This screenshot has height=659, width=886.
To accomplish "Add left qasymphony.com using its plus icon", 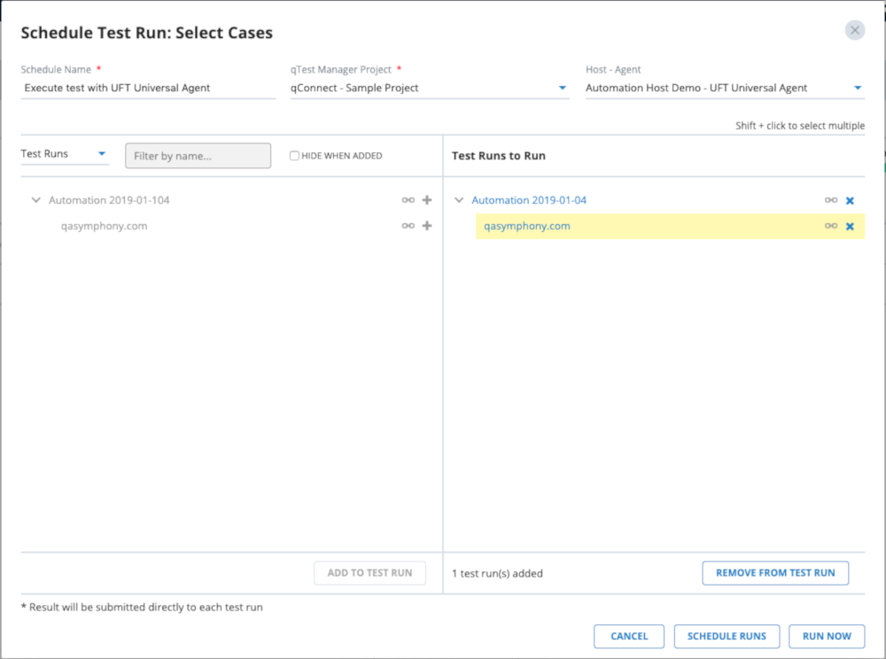I will pyautogui.click(x=427, y=226).
